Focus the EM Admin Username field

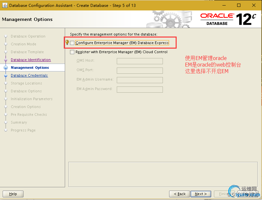[140, 80]
